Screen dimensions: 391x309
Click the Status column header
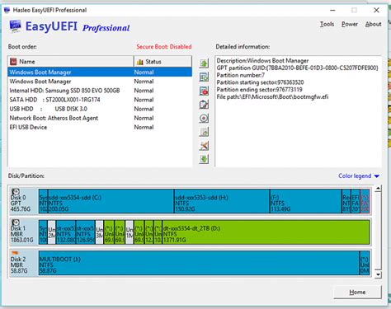[163, 62]
